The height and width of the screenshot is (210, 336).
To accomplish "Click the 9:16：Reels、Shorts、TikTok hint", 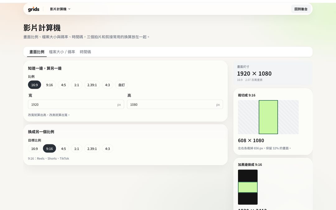I will (49, 158).
